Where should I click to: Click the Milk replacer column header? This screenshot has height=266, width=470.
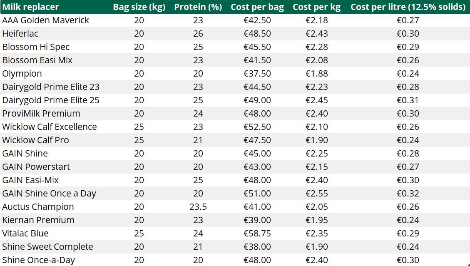pos(30,7)
